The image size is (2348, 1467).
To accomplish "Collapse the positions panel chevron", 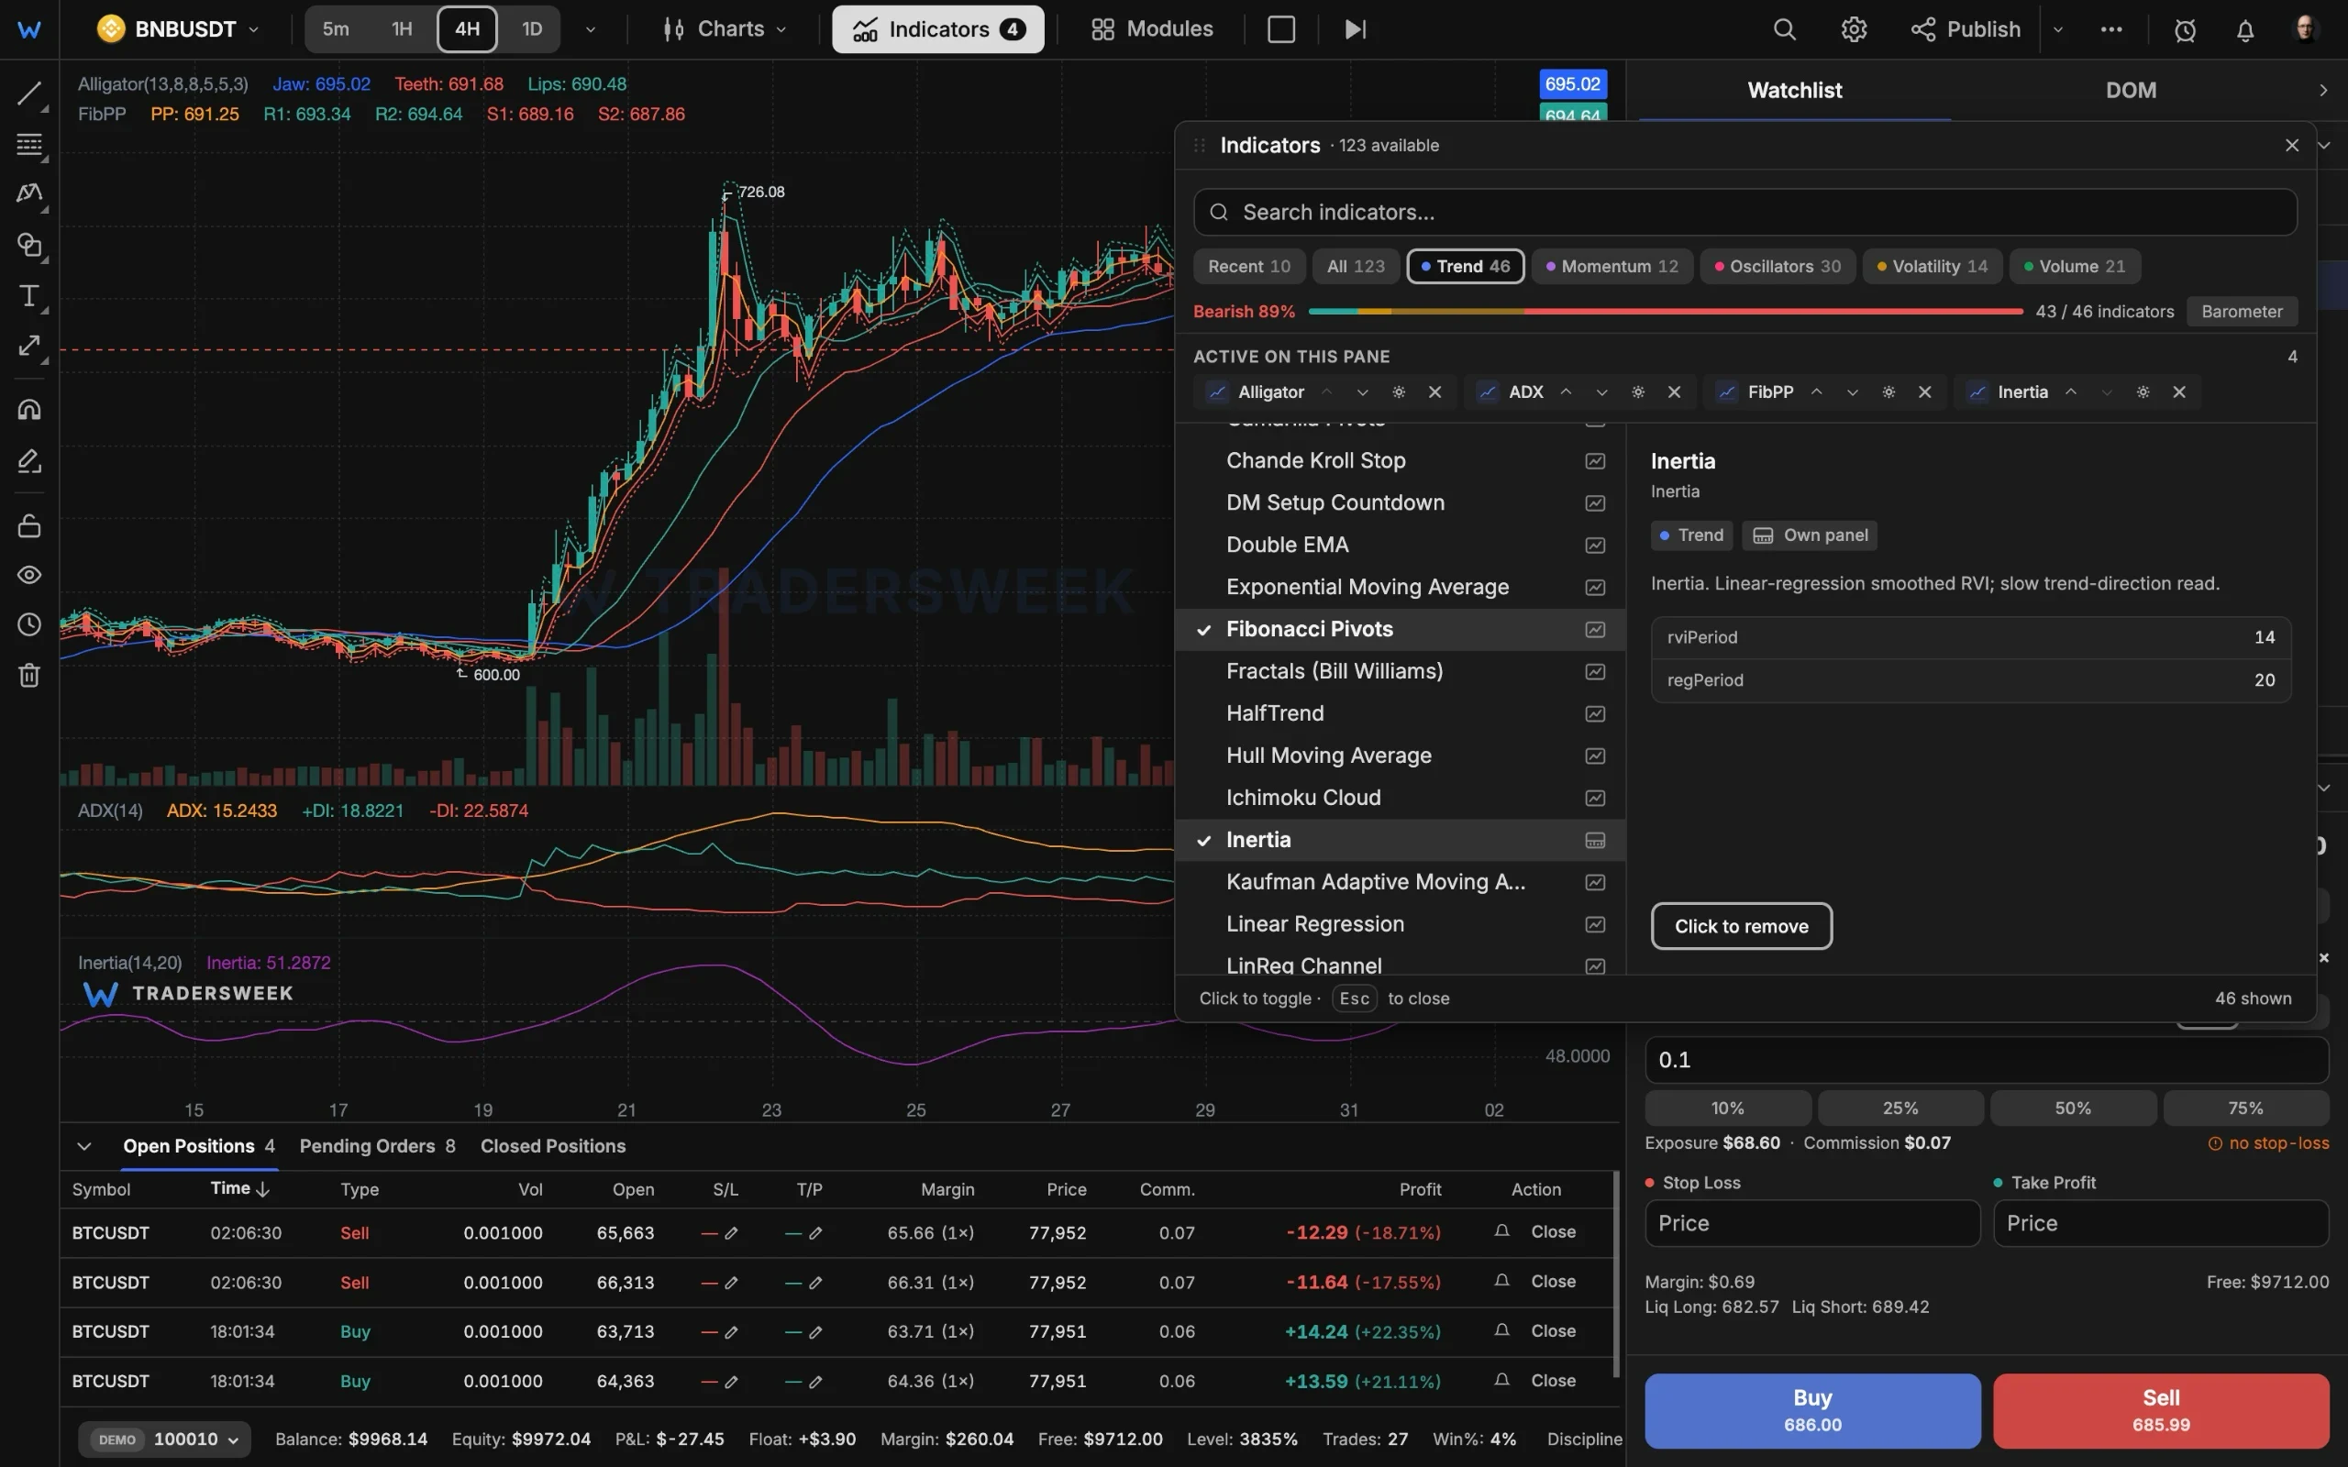I will click(84, 1146).
